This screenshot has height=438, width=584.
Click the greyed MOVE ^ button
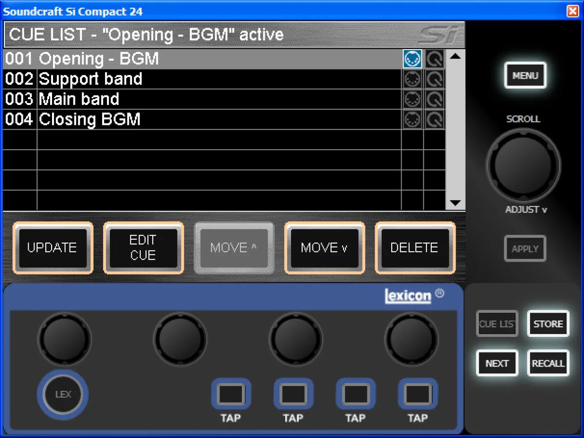(x=234, y=247)
